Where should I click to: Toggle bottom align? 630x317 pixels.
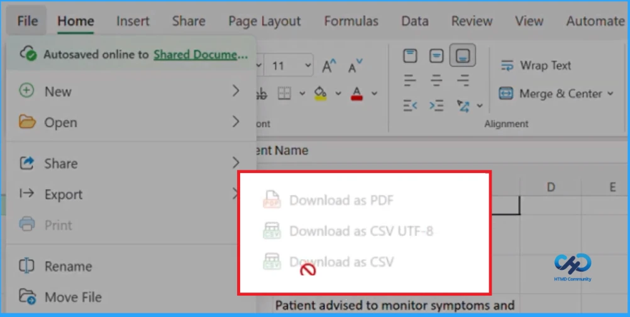[x=463, y=55]
